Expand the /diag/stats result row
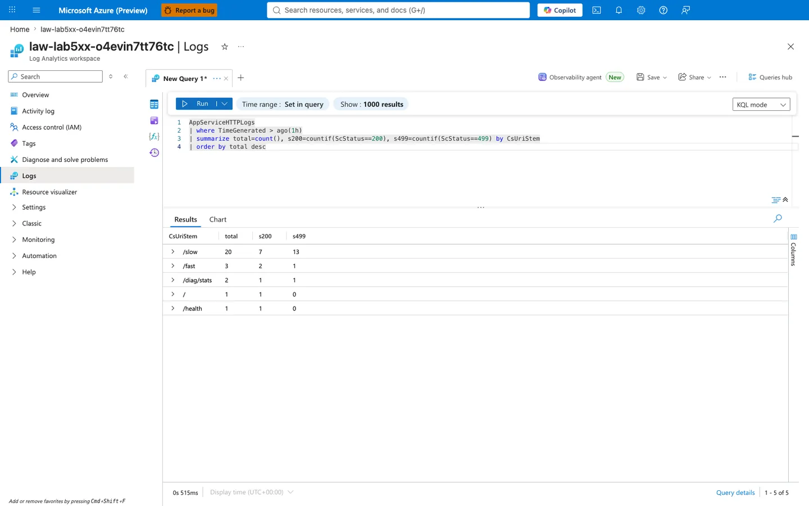 click(173, 280)
